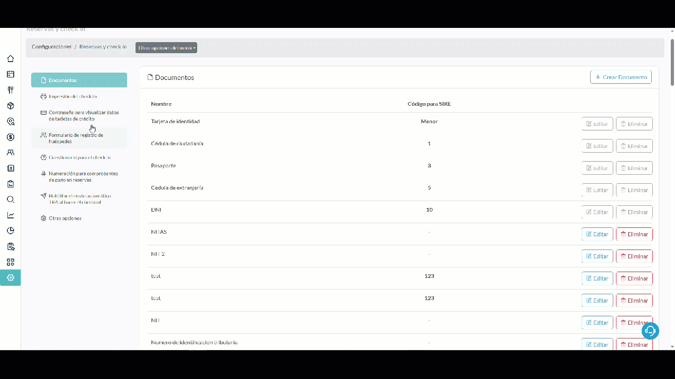
Task: Click the 'Configuraciones' breadcrumb link
Action: (x=51, y=47)
